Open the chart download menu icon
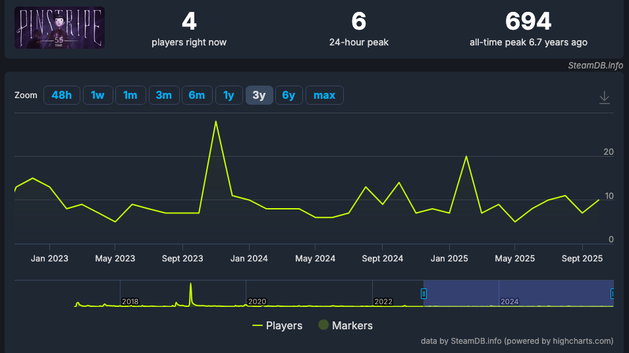The image size is (629, 353). [604, 97]
